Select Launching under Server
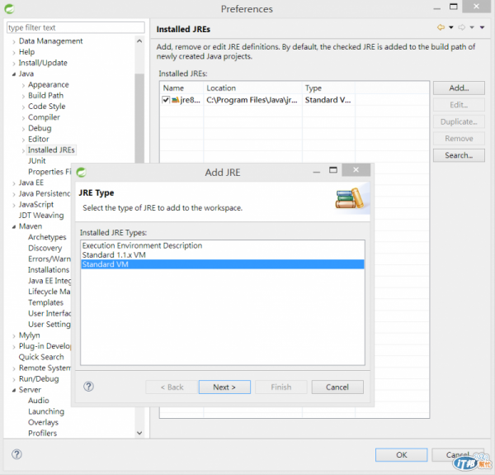Image resolution: width=495 pixels, height=475 pixels. 46,411
